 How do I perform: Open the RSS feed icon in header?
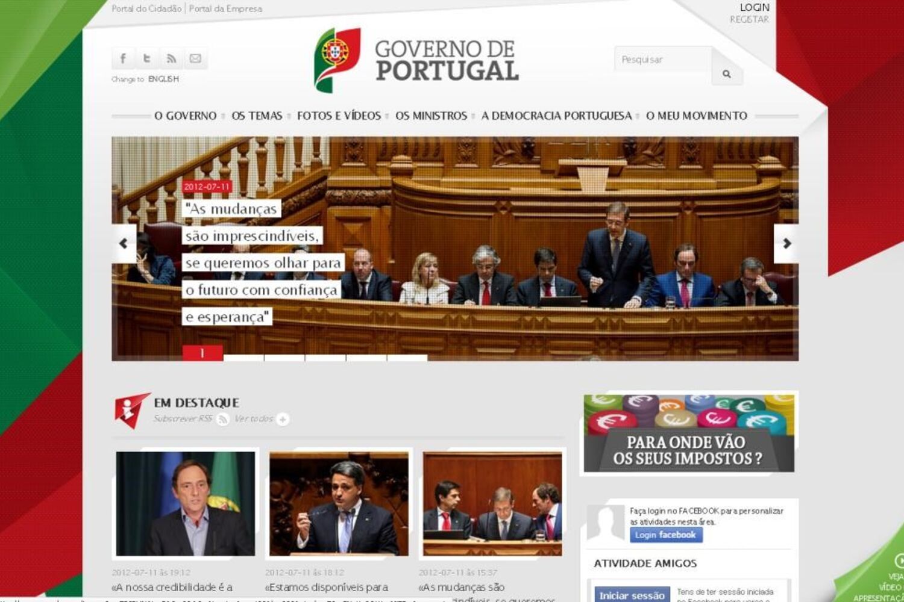pos(171,58)
